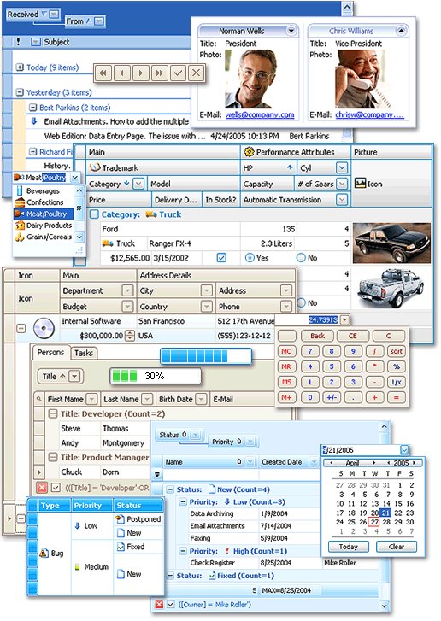This screenshot has height=621, width=441.
Task: Click the From grouping column header
Action: point(85,21)
